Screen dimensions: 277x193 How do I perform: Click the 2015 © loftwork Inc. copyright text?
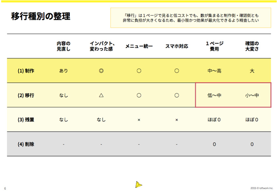click(262, 188)
